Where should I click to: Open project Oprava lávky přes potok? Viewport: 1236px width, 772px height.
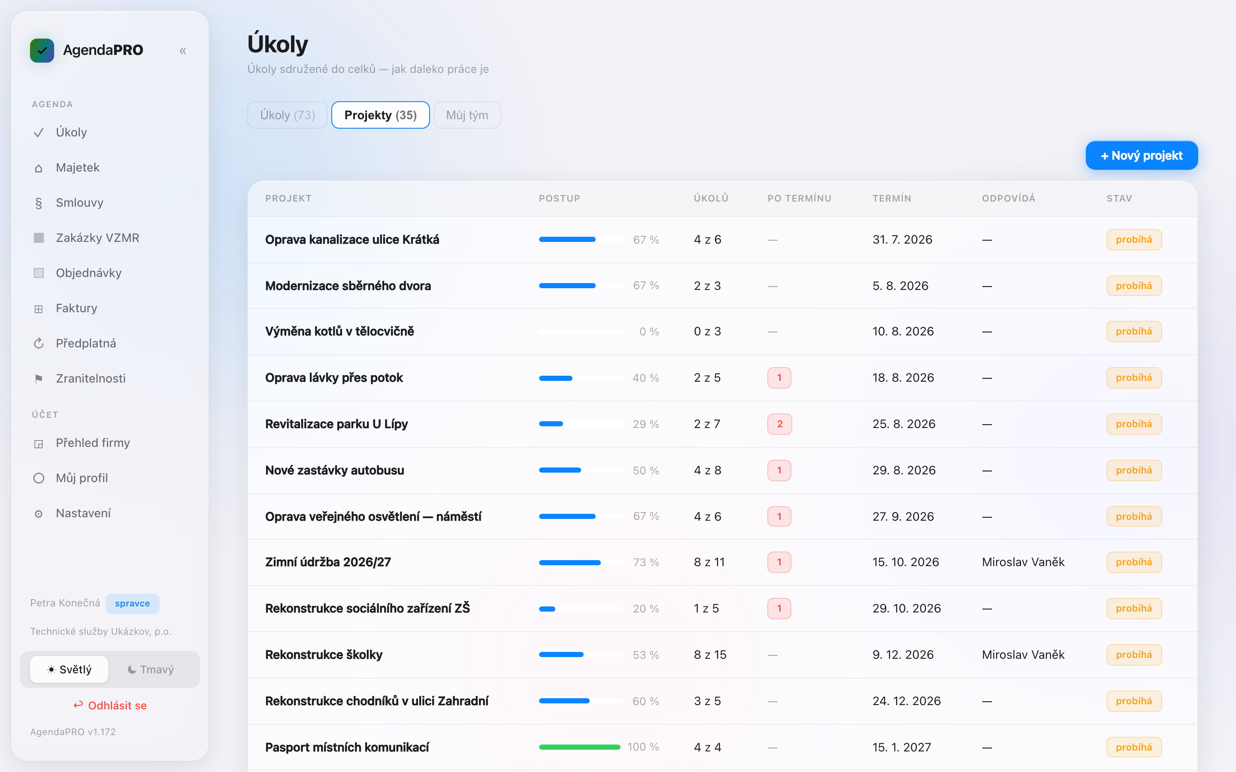334,378
